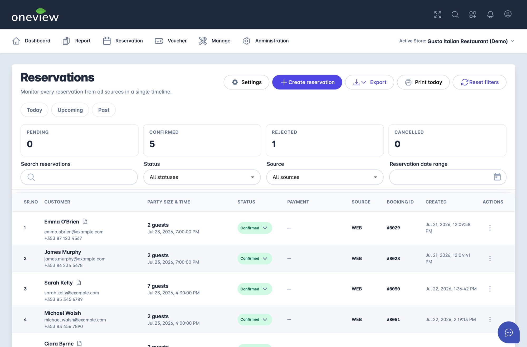Open the Report menu
527x347 pixels.
tap(76, 41)
